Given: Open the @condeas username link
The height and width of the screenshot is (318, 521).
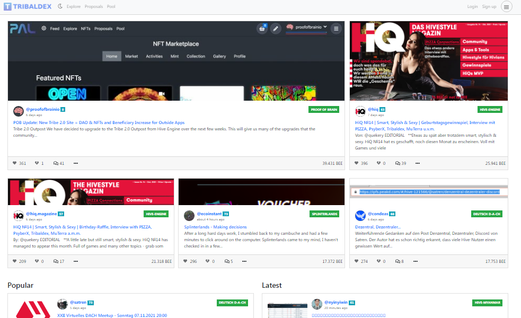Looking at the screenshot, I should [378, 214].
